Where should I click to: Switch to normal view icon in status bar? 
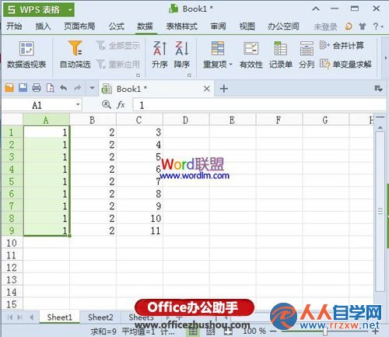pyautogui.click(x=192, y=332)
